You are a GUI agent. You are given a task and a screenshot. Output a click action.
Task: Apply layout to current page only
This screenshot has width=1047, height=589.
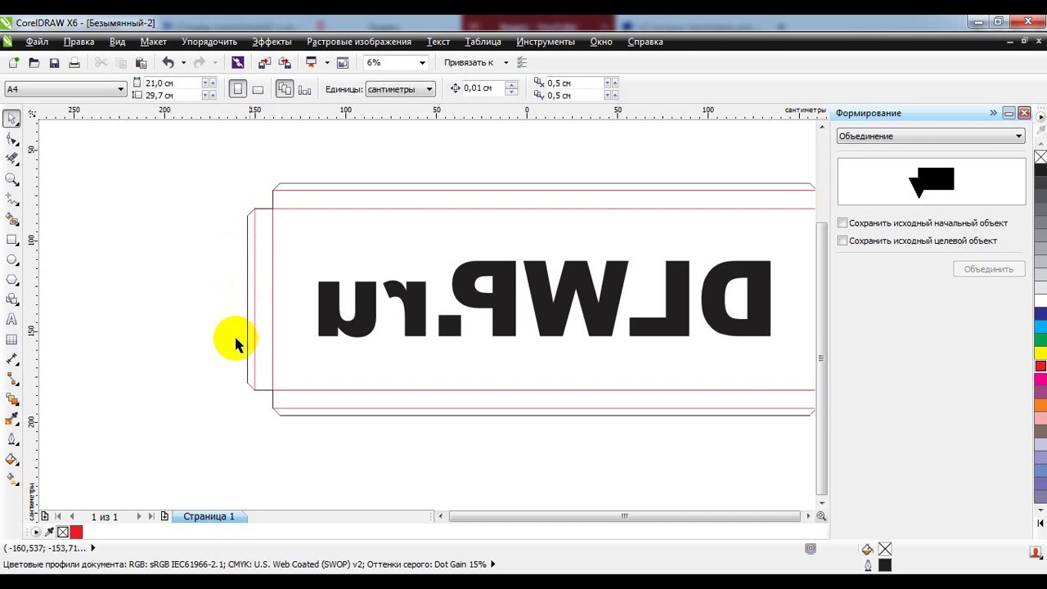(x=305, y=89)
